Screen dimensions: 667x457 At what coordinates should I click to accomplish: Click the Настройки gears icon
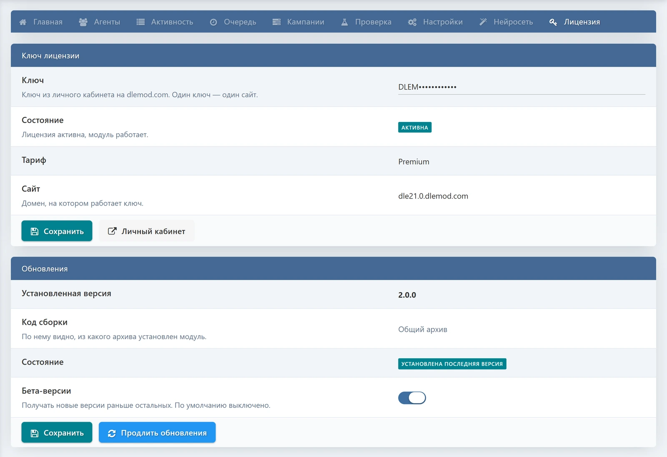coord(412,22)
